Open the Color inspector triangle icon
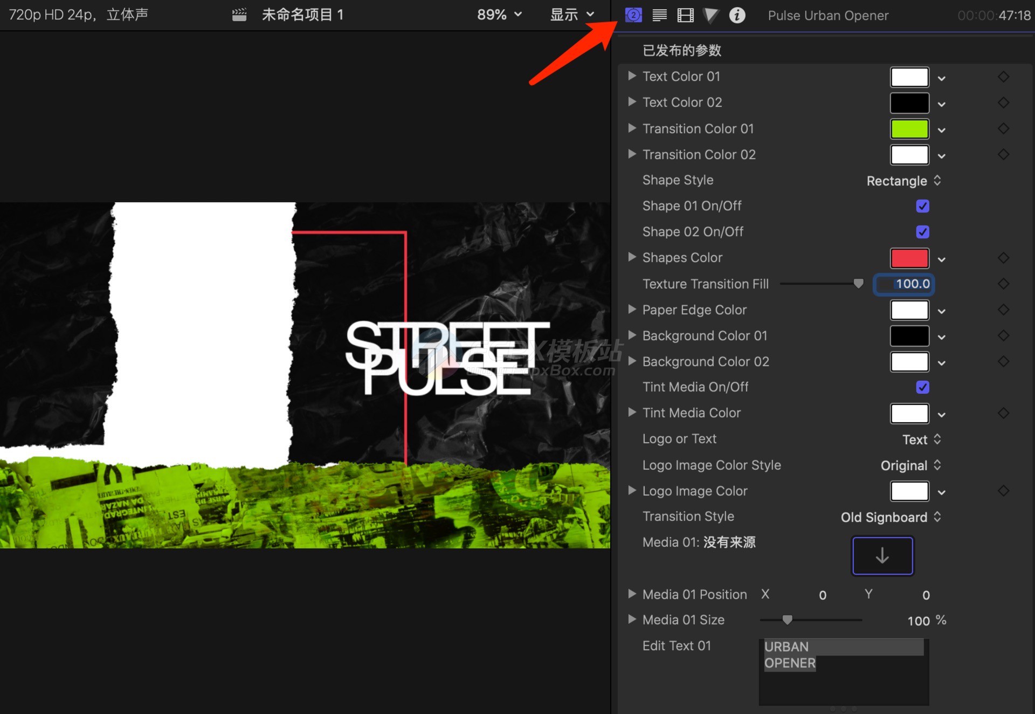This screenshot has width=1035, height=714. pyautogui.click(x=711, y=15)
